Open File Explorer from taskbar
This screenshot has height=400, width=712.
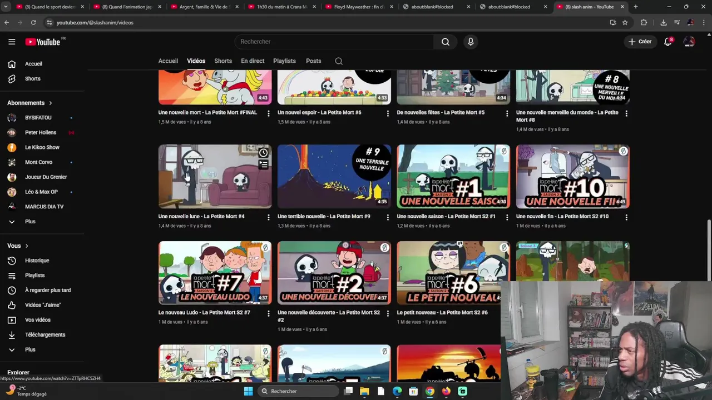(364, 391)
